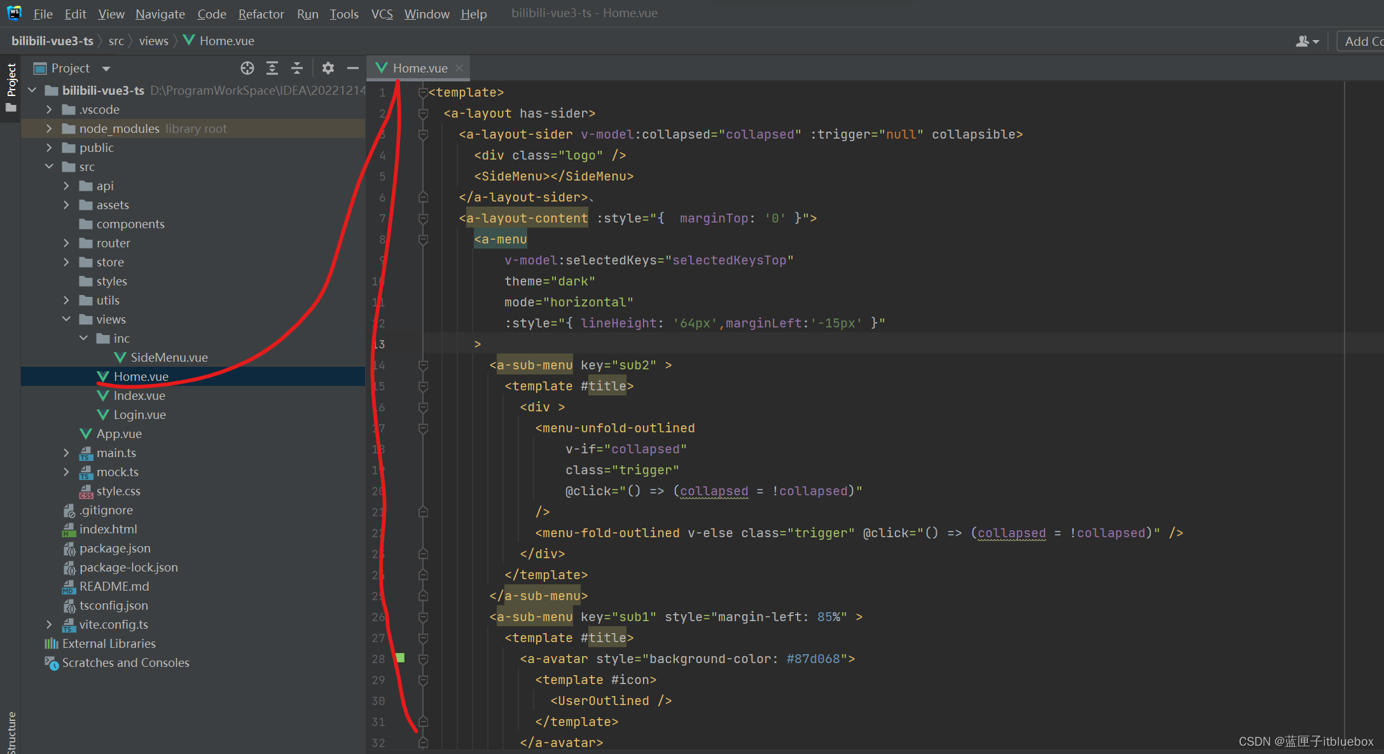Hide the Project tool window with minus icon
This screenshot has width=1384, height=754.
pos(353,68)
